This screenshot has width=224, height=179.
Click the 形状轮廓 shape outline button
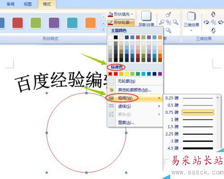[121, 22]
